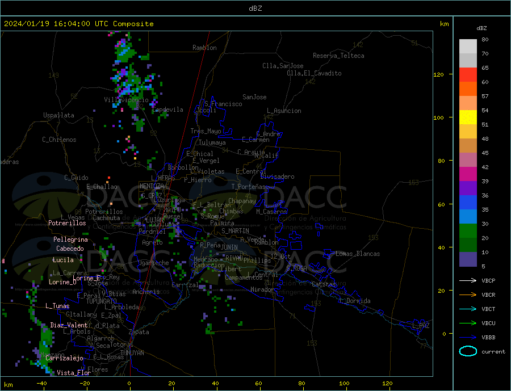Click the Vista_Flor label

(x=74, y=372)
